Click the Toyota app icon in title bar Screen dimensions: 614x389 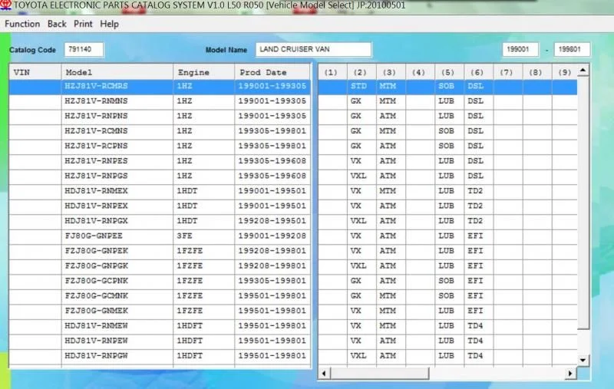coord(5,5)
